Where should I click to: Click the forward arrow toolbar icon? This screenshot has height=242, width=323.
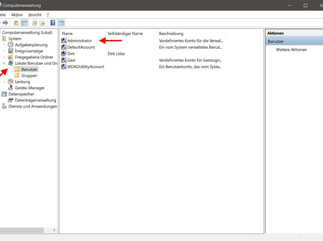(6, 23)
